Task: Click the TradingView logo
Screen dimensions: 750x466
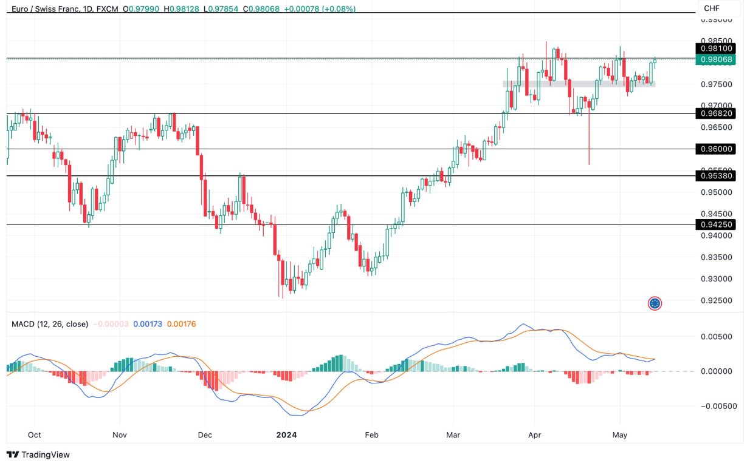Action: 38,454
